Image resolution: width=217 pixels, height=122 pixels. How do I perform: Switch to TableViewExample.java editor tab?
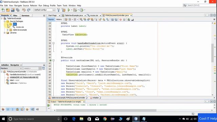74,16
